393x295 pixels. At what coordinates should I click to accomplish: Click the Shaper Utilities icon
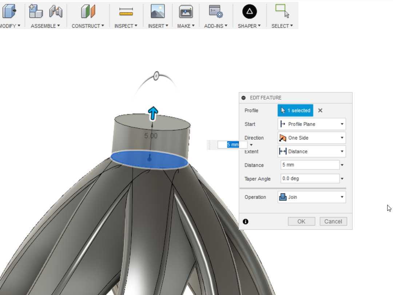[x=249, y=11]
